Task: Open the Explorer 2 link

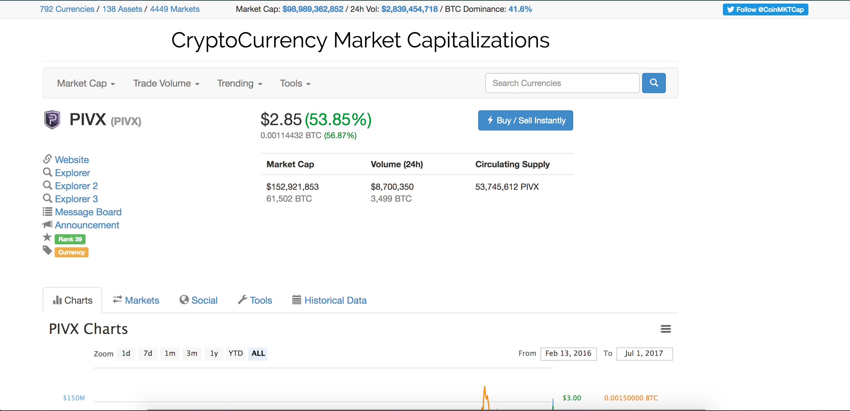Action: tap(76, 186)
